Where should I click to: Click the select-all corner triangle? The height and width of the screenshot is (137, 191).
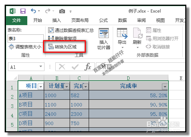[15, 78]
